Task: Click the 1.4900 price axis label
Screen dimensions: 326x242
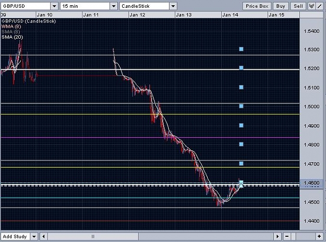Action: click(311, 126)
